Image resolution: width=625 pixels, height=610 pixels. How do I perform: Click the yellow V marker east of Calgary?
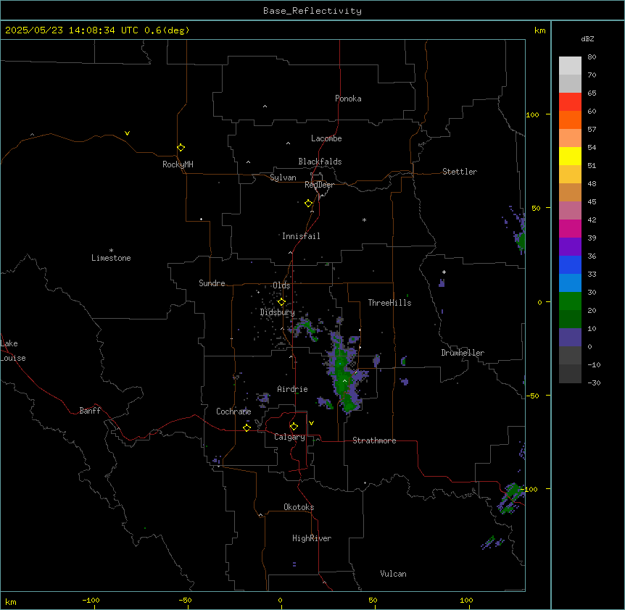[311, 423]
